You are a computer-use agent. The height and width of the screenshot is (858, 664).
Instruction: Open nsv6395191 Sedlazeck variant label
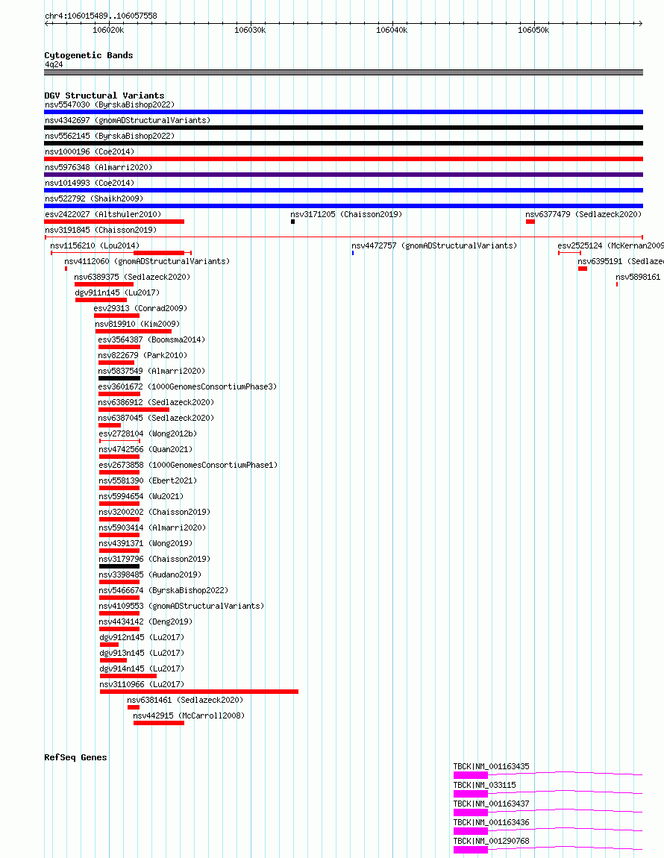tap(621, 262)
